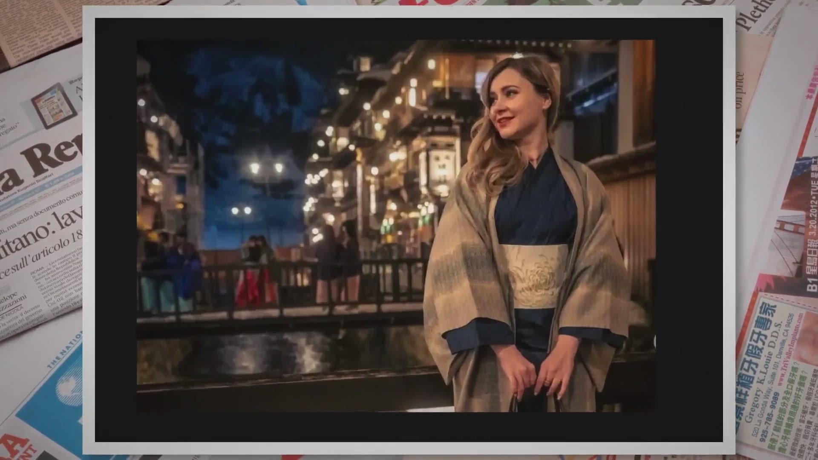Viewport: 818px width, 460px height.
Task: Click the central photo of the woman in kimono
Action: click(x=395, y=226)
